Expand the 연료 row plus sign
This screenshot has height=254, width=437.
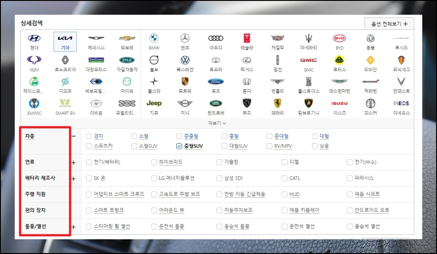pos(73,162)
